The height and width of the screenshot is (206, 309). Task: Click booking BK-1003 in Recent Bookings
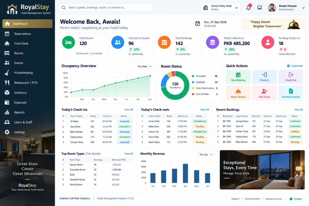click(227, 131)
